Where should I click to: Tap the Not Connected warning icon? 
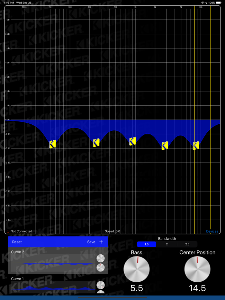coord(8,231)
